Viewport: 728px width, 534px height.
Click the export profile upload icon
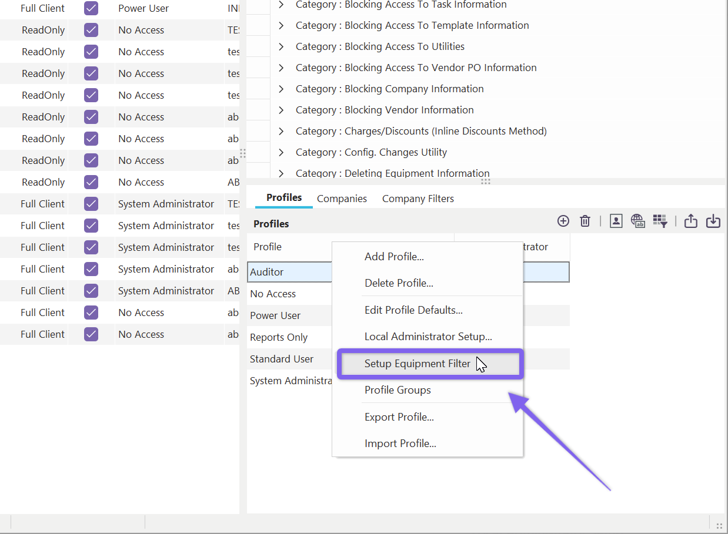691,221
